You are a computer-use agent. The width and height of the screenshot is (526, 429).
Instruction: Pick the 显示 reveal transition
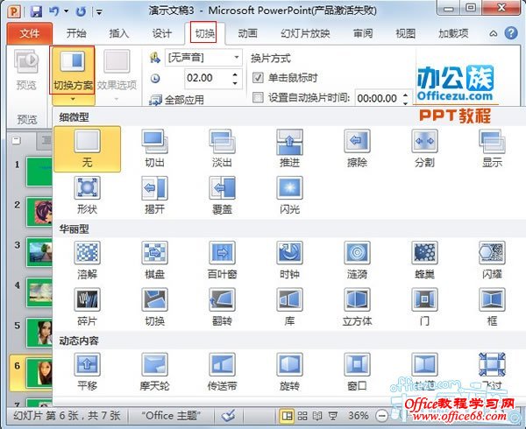click(492, 149)
